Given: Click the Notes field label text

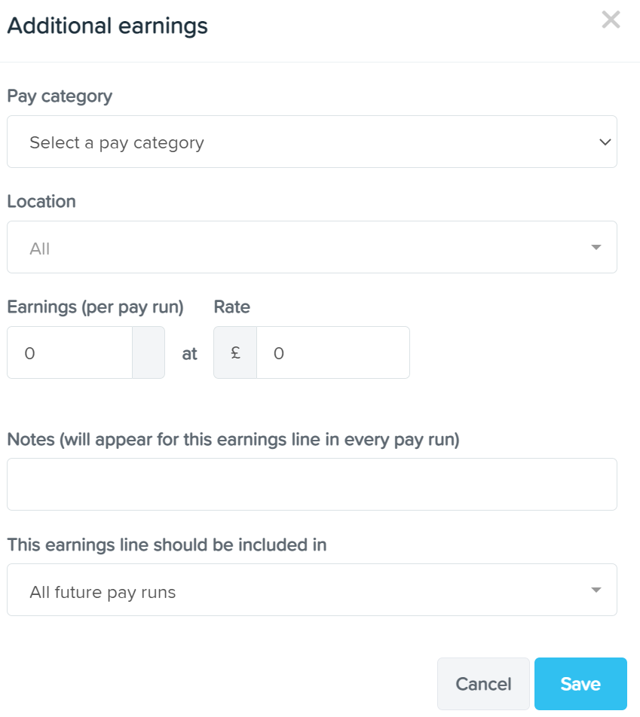Looking at the screenshot, I should click(233, 440).
